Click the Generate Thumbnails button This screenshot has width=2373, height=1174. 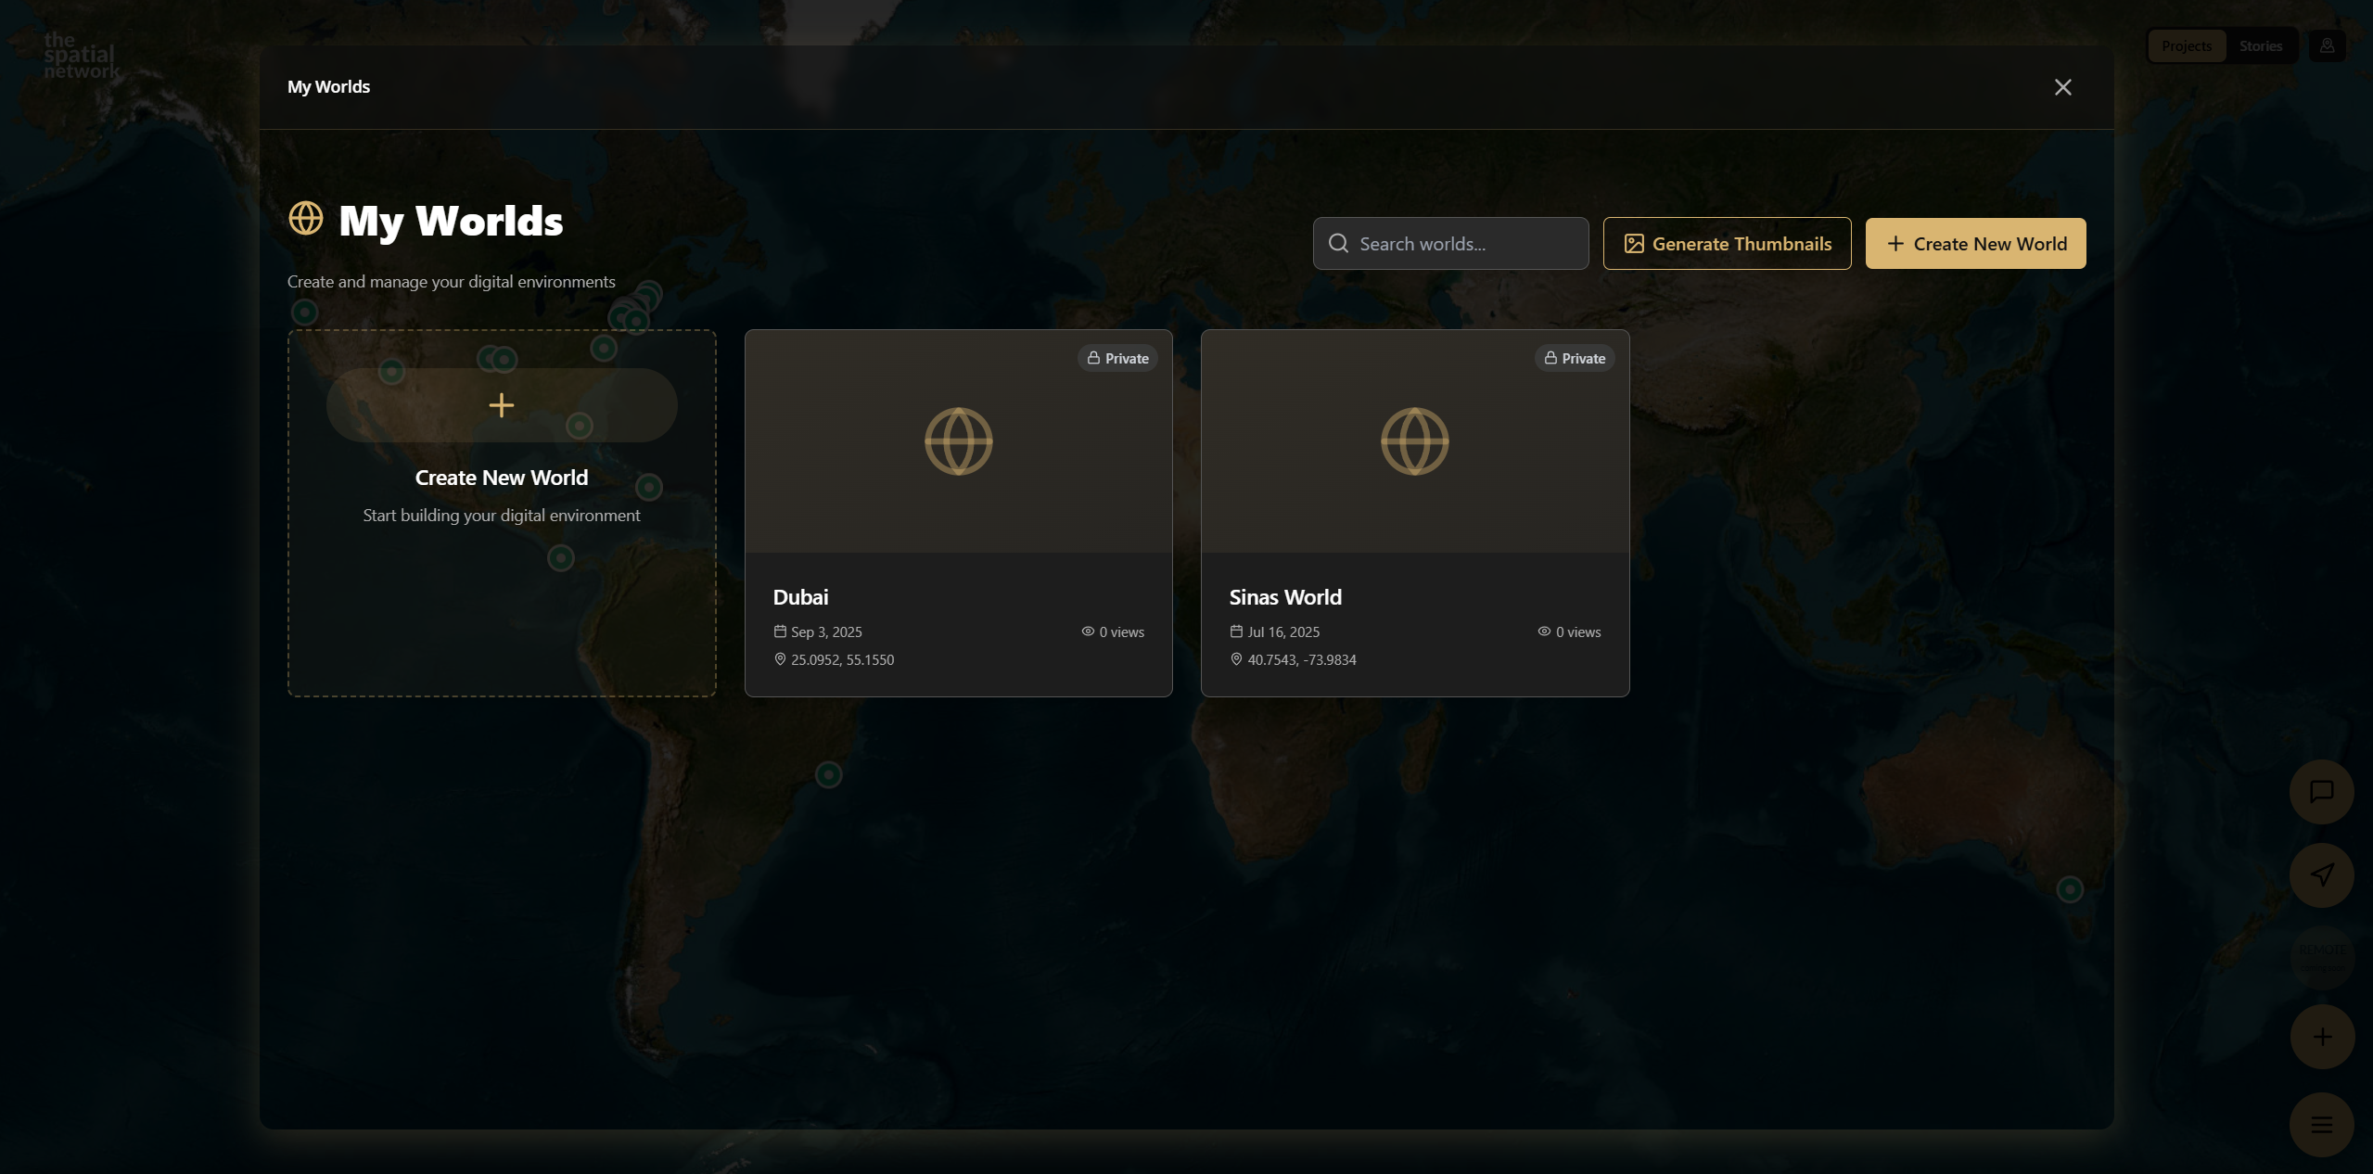1727,243
